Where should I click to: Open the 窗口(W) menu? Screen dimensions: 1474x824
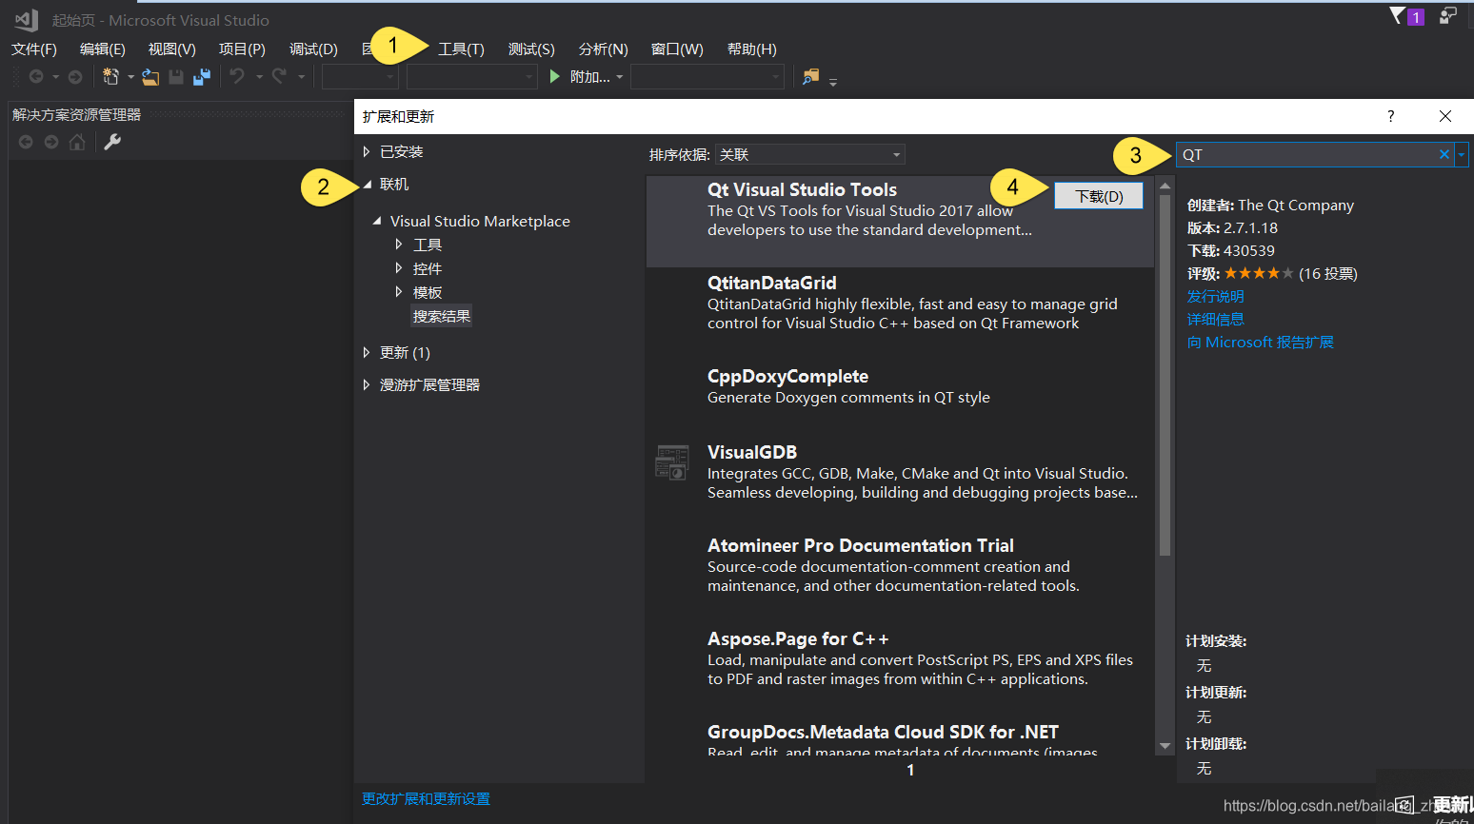pos(677,49)
